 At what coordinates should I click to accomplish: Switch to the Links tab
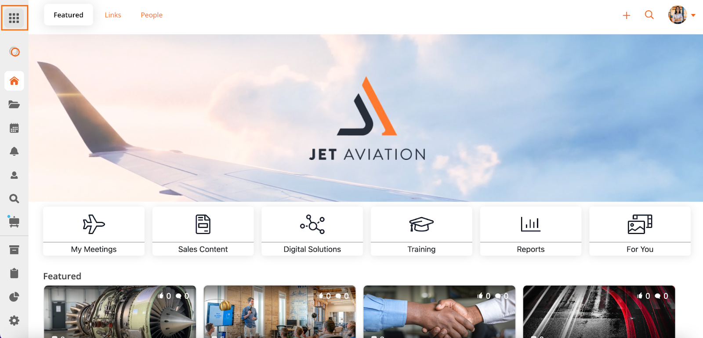(x=113, y=15)
